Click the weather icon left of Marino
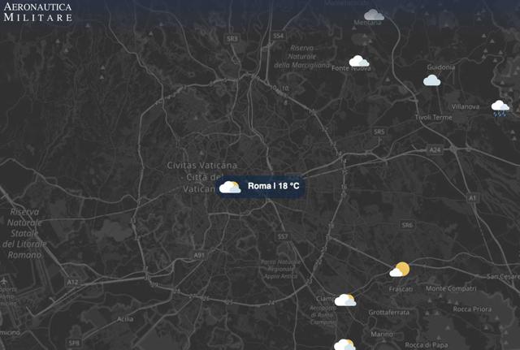This screenshot has height=350, width=520. 344,344
